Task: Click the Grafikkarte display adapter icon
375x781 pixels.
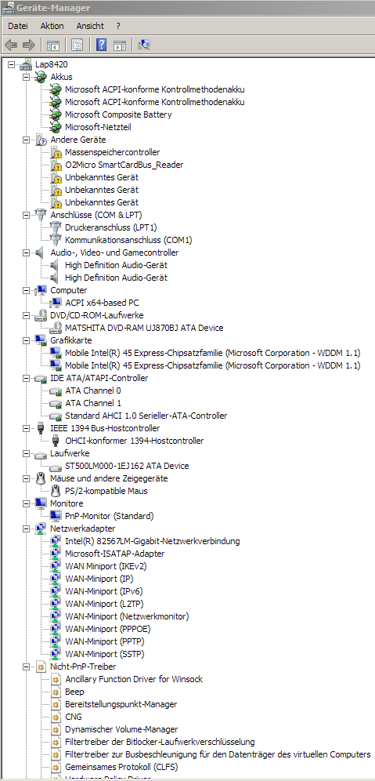Action: point(41,340)
